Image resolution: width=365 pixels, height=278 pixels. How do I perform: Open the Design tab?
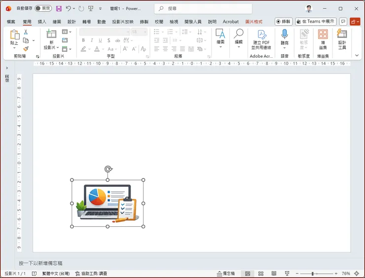[72, 22]
